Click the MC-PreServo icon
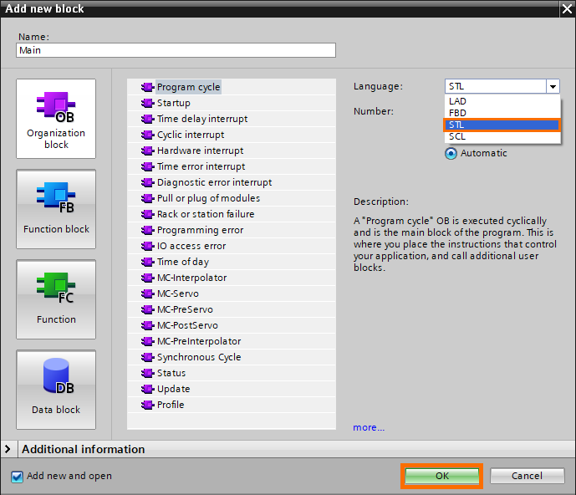The width and height of the screenshot is (576, 495). (x=148, y=309)
